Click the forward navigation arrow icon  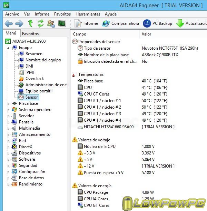(x=19, y=23)
